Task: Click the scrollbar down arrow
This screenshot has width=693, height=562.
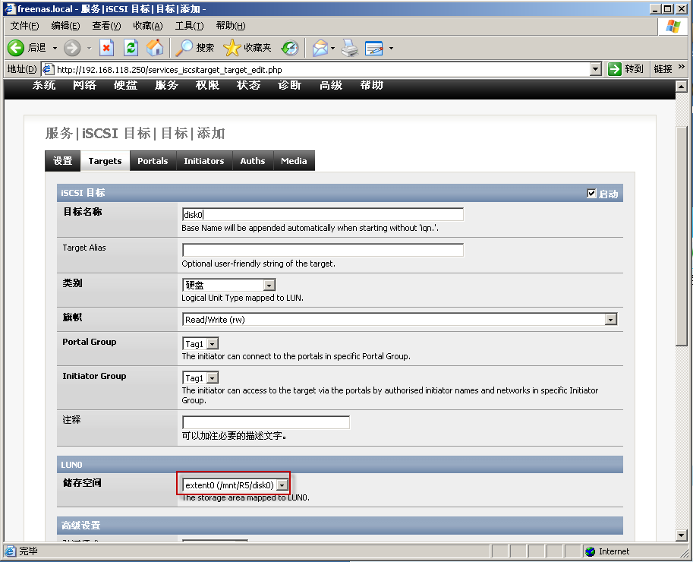Action: coord(681,535)
